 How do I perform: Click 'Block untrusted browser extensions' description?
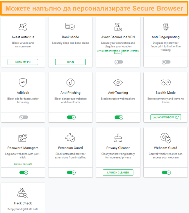coord(70,156)
